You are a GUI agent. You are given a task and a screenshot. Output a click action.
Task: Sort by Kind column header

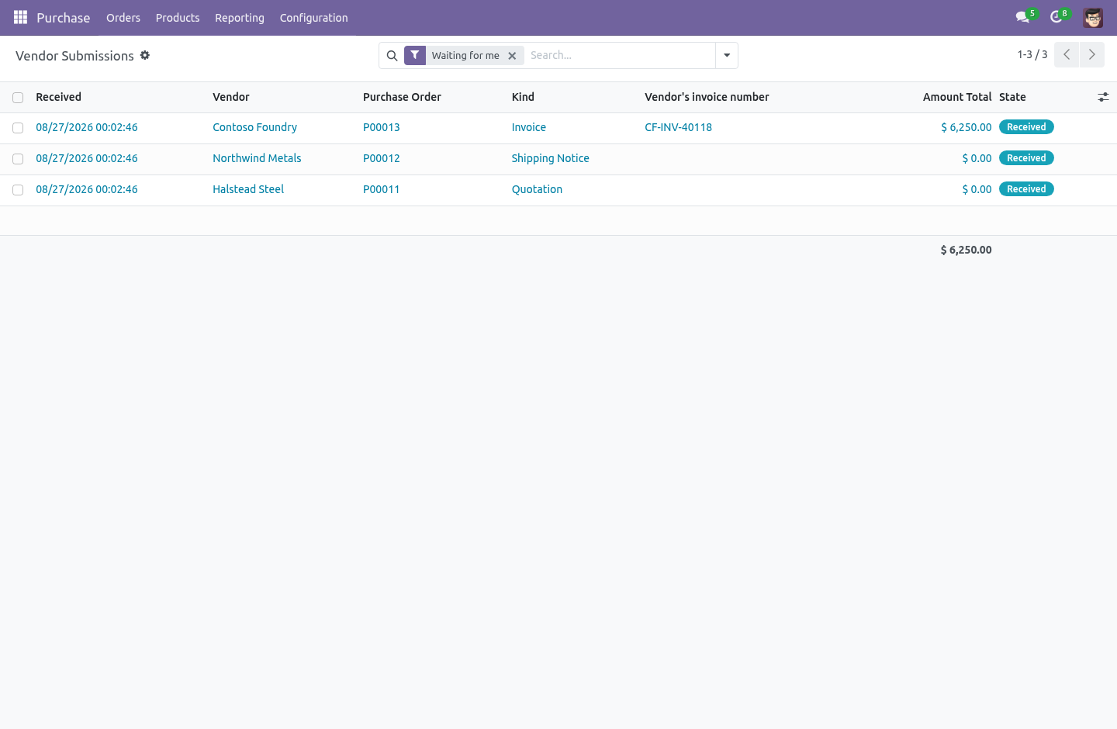pos(523,97)
